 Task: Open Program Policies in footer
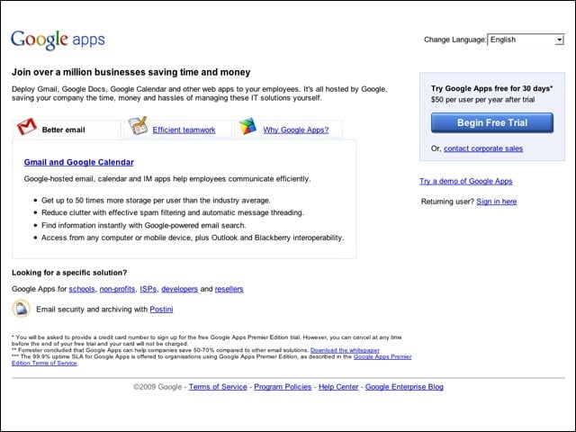click(283, 387)
